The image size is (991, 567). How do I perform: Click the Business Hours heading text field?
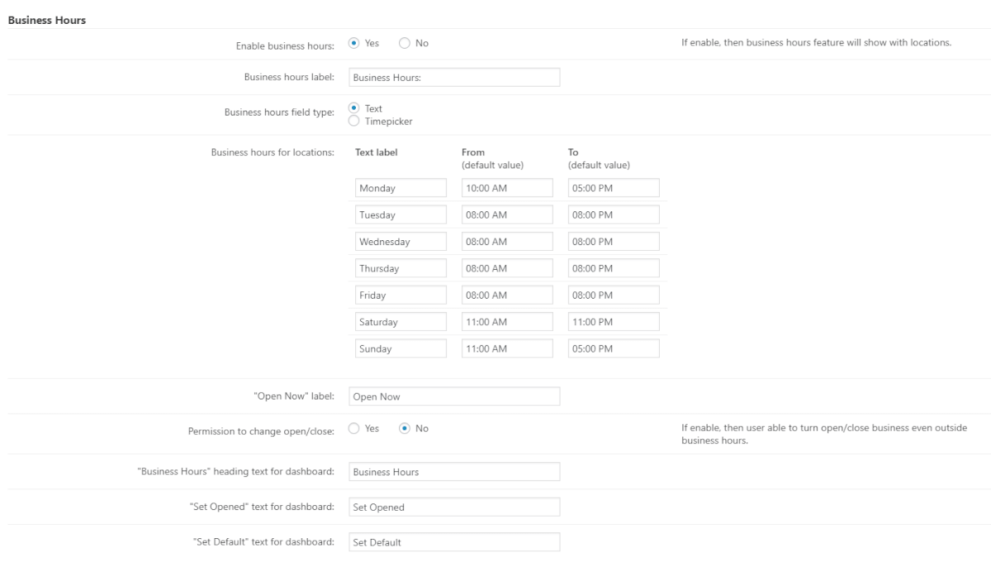point(454,471)
